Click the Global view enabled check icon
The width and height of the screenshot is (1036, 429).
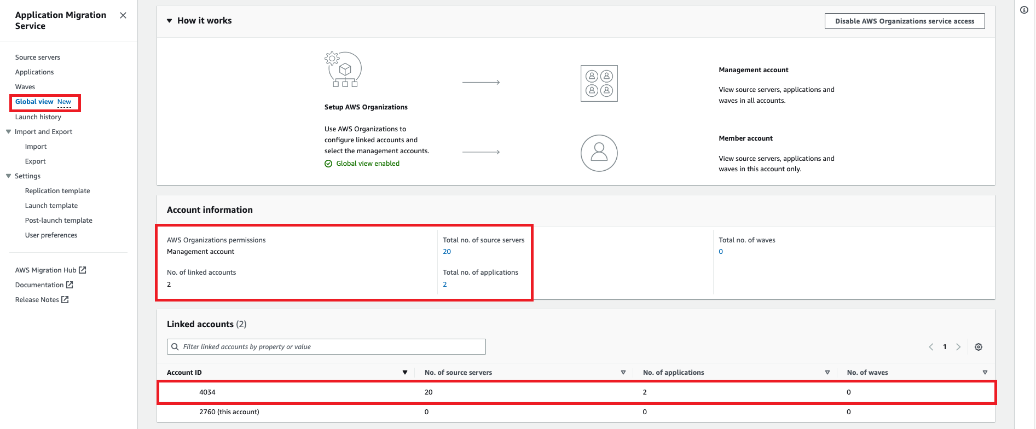[x=328, y=164]
